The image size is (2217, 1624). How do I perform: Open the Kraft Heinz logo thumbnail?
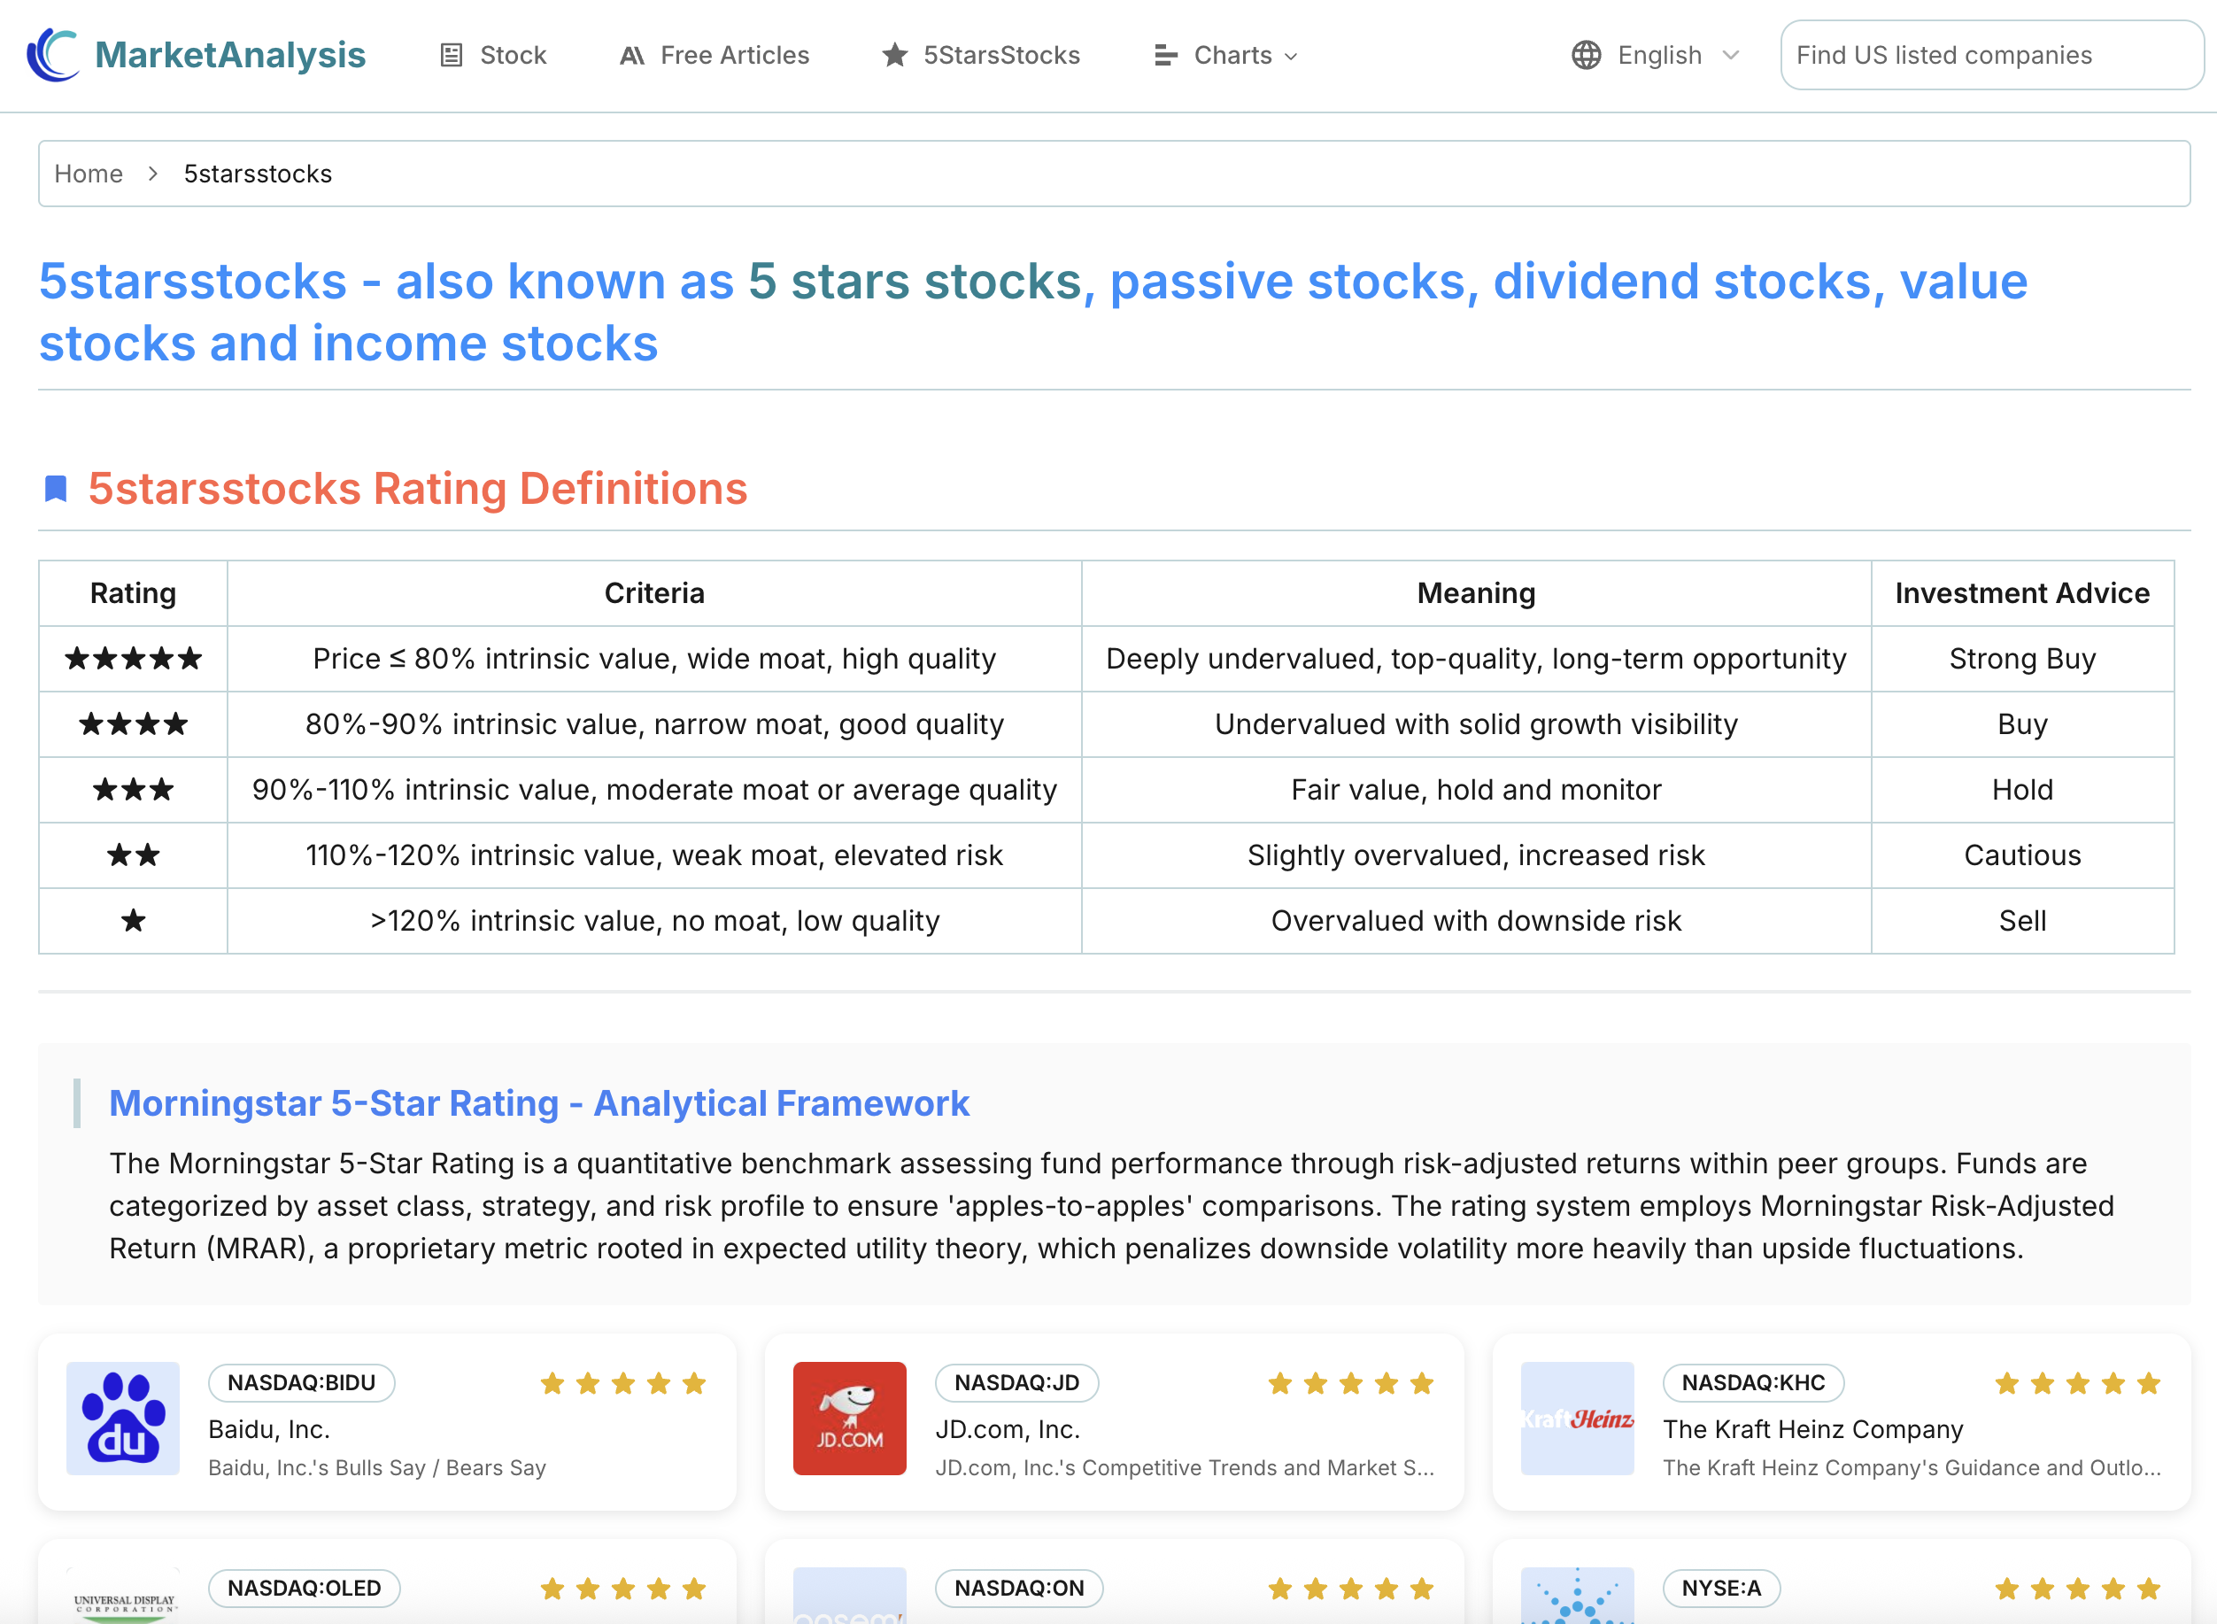(1577, 1419)
